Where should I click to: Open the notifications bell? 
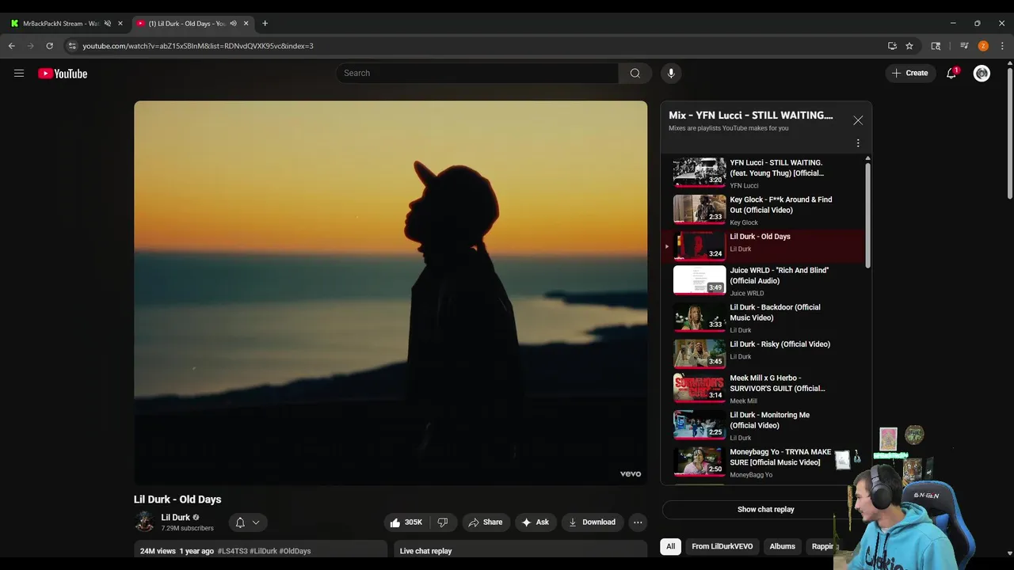(x=951, y=73)
